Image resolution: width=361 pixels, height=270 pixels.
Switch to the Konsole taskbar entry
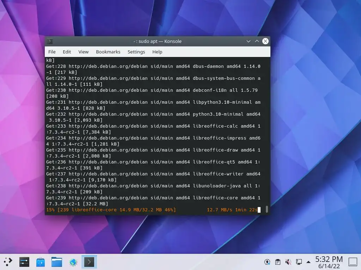click(x=89, y=262)
